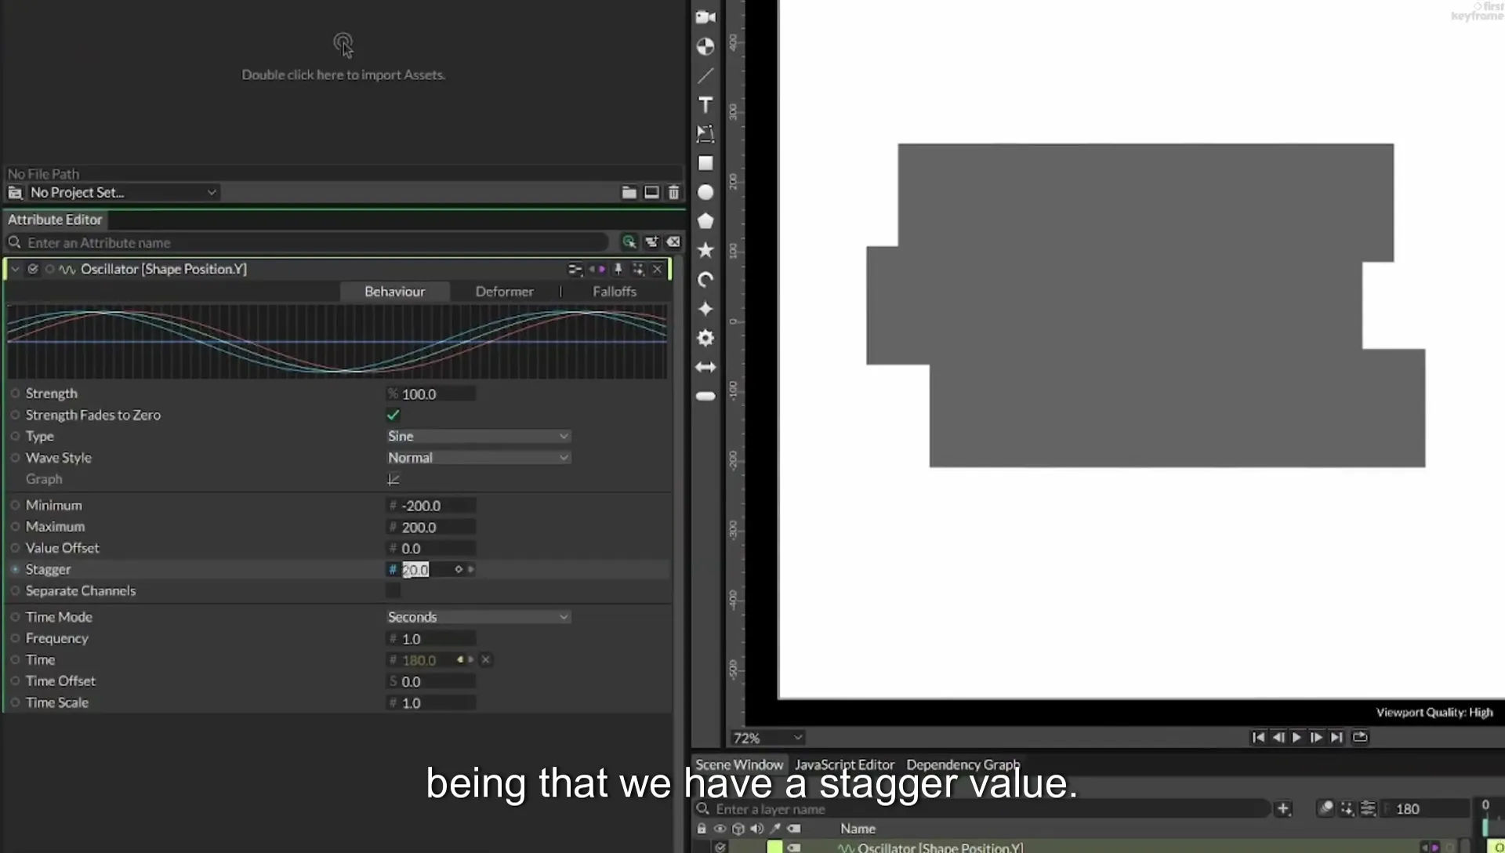The width and height of the screenshot is (1505, 853).
Task: Jump to the first frame
Action: pos(1258,737)
